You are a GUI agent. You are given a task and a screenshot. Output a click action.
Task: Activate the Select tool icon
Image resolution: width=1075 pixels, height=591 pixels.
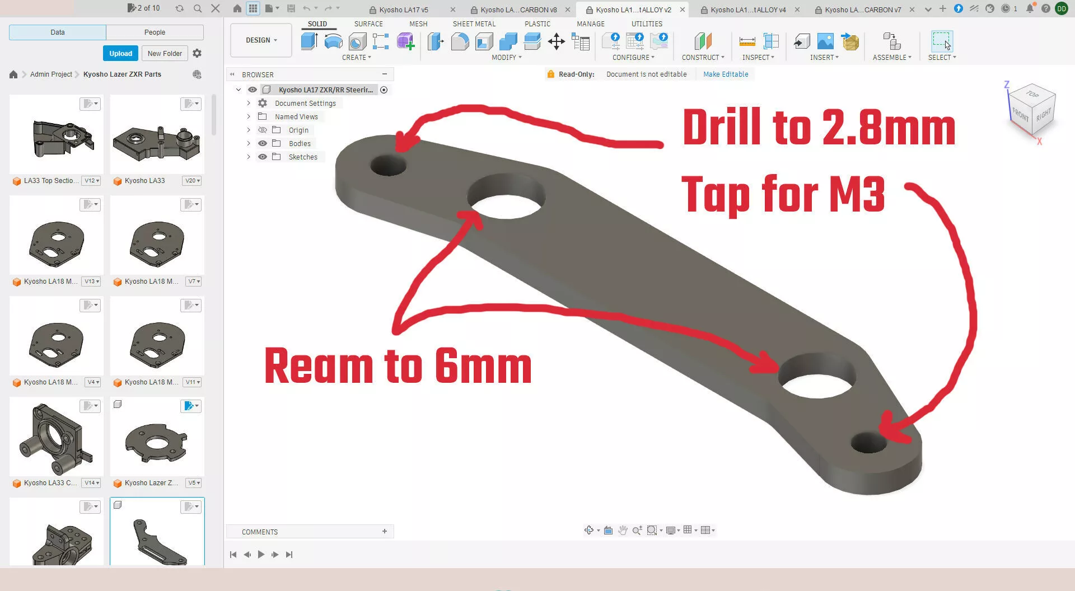pos(942,41)
